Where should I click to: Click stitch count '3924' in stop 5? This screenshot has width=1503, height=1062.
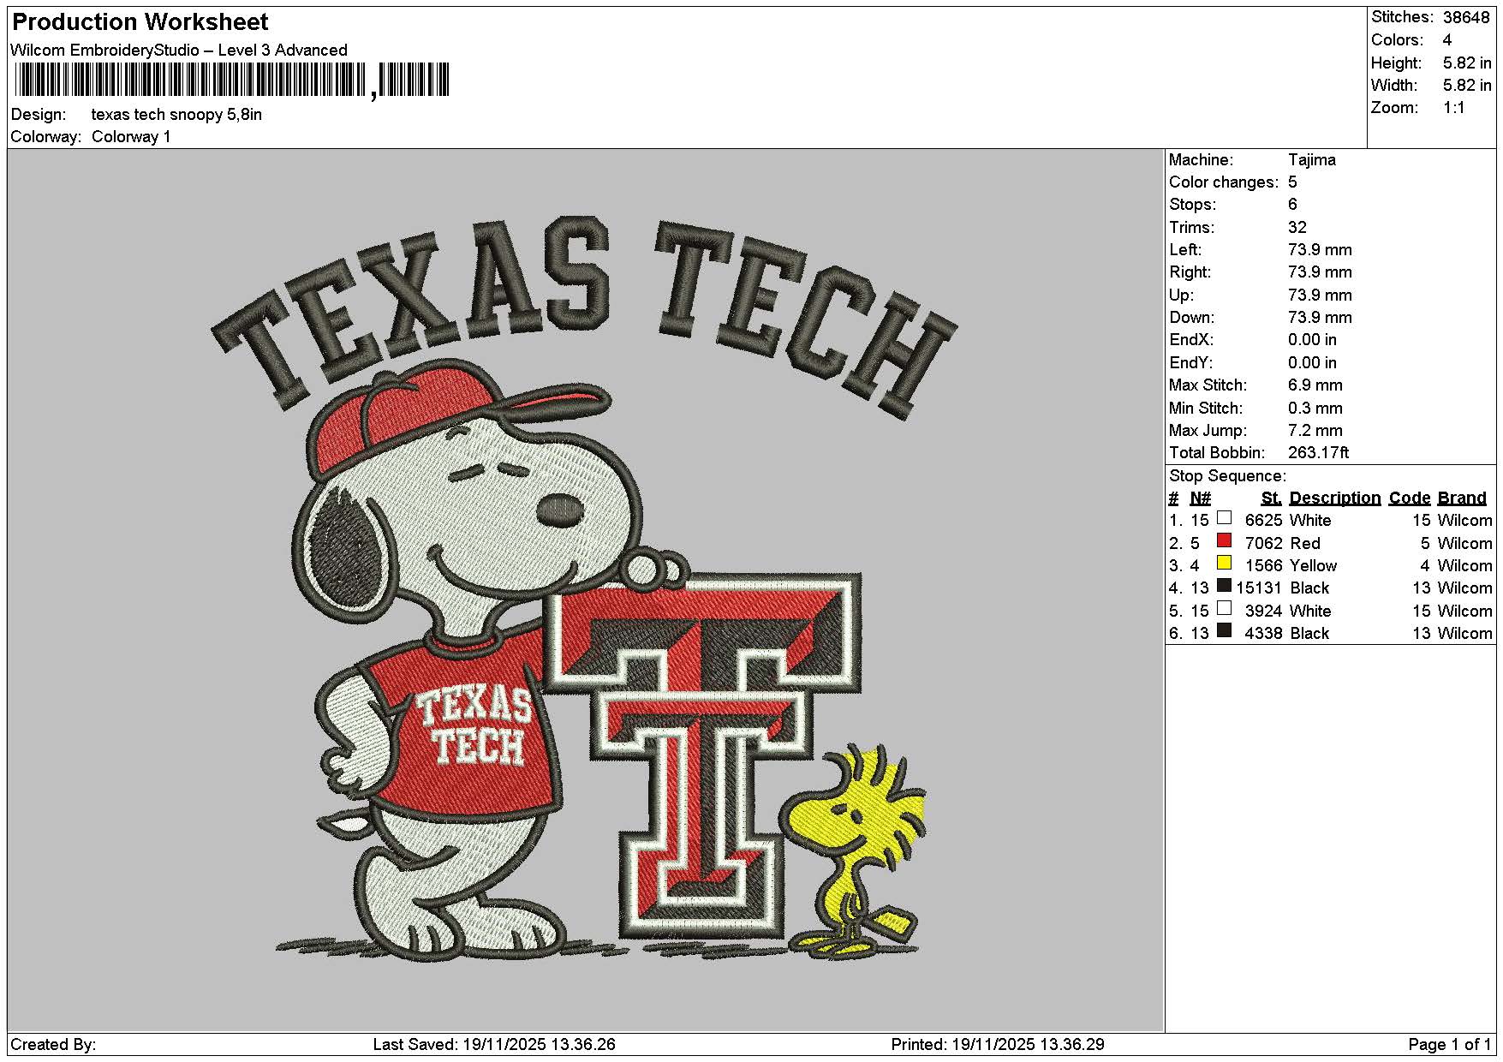(1263, 611)
